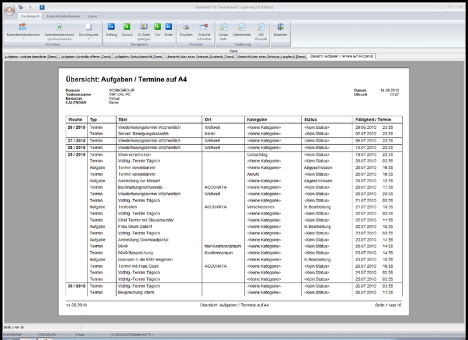Click VIRTUAL-PC in the status bar
The image size is (468, 340).
(47, 335)
